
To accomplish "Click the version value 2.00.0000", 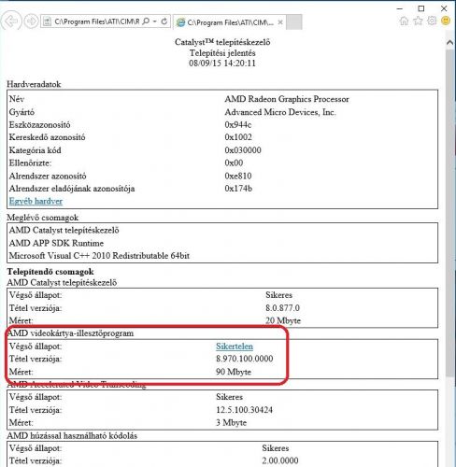I will click(x=280, y=460).
